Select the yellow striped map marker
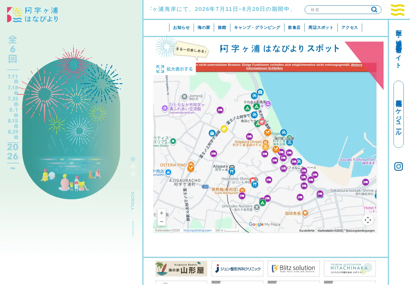 pyautogui.click(x=224, y=129)
